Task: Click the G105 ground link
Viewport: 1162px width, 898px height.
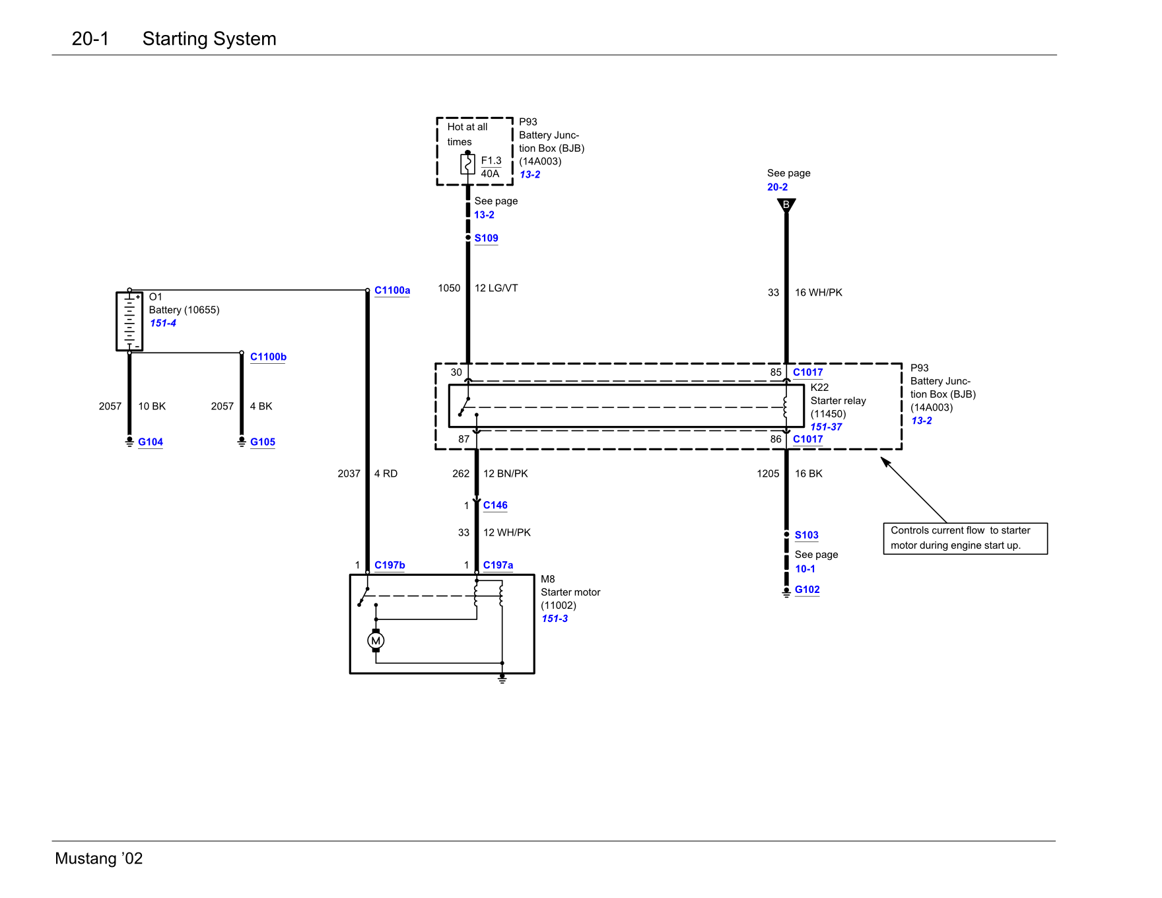Action: pos(263,442)
